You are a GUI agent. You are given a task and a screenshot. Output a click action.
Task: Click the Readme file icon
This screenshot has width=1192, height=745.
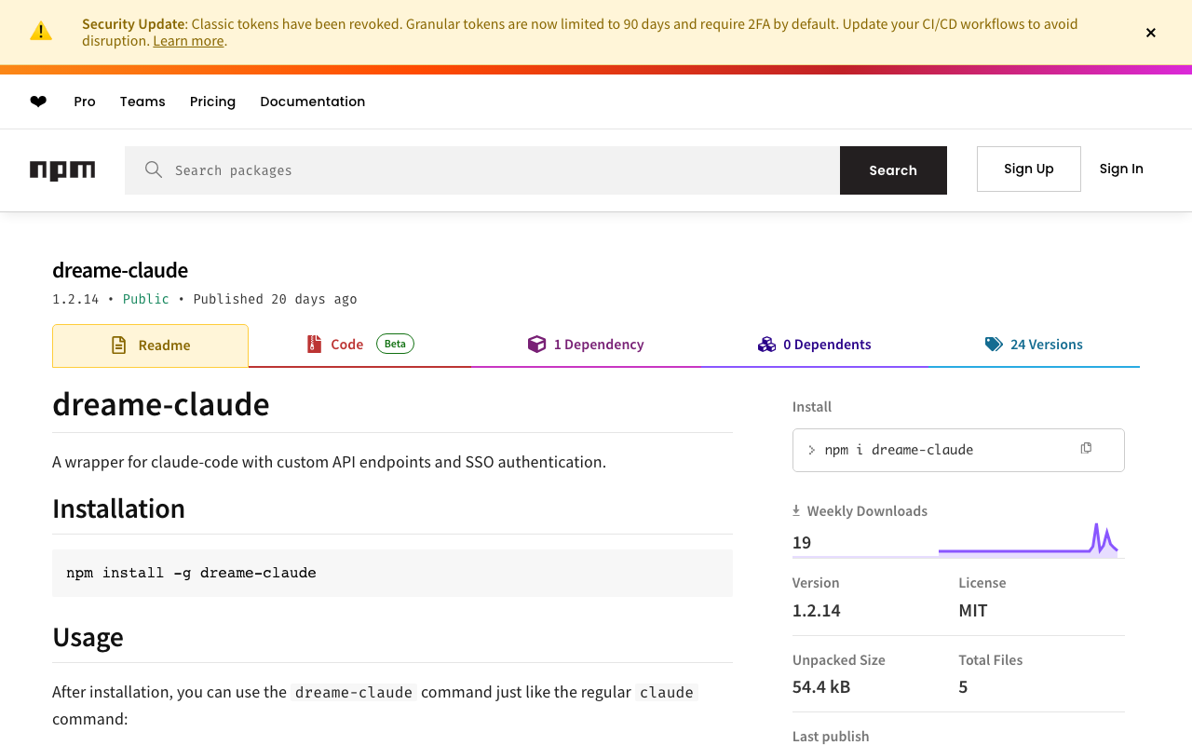coord(119,345)
